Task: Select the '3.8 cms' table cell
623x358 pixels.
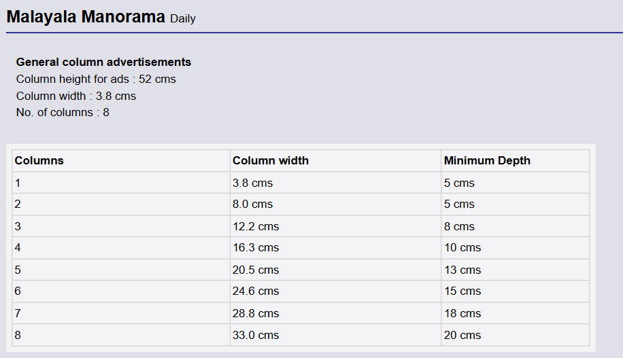Action: [336, 183]
